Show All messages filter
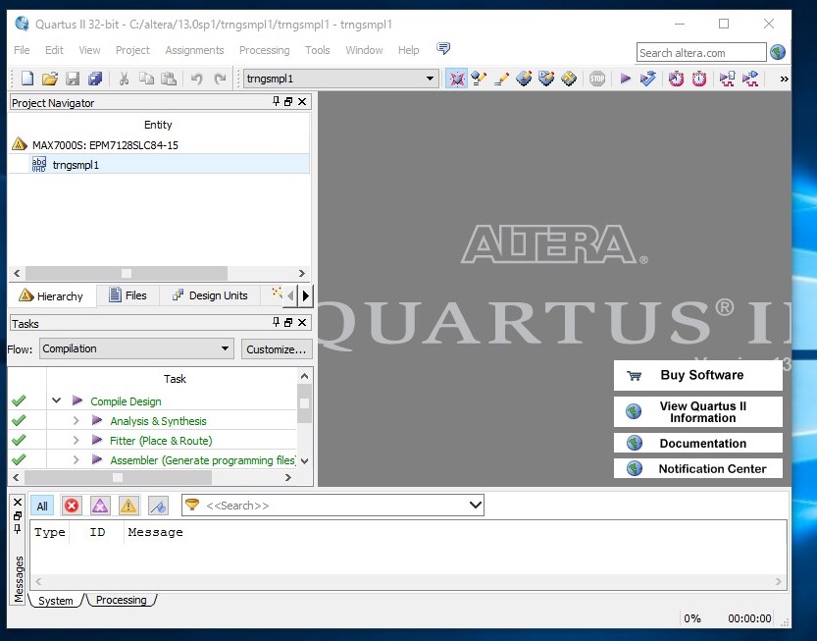The image size is (817, 641). (x=42, y=506)
